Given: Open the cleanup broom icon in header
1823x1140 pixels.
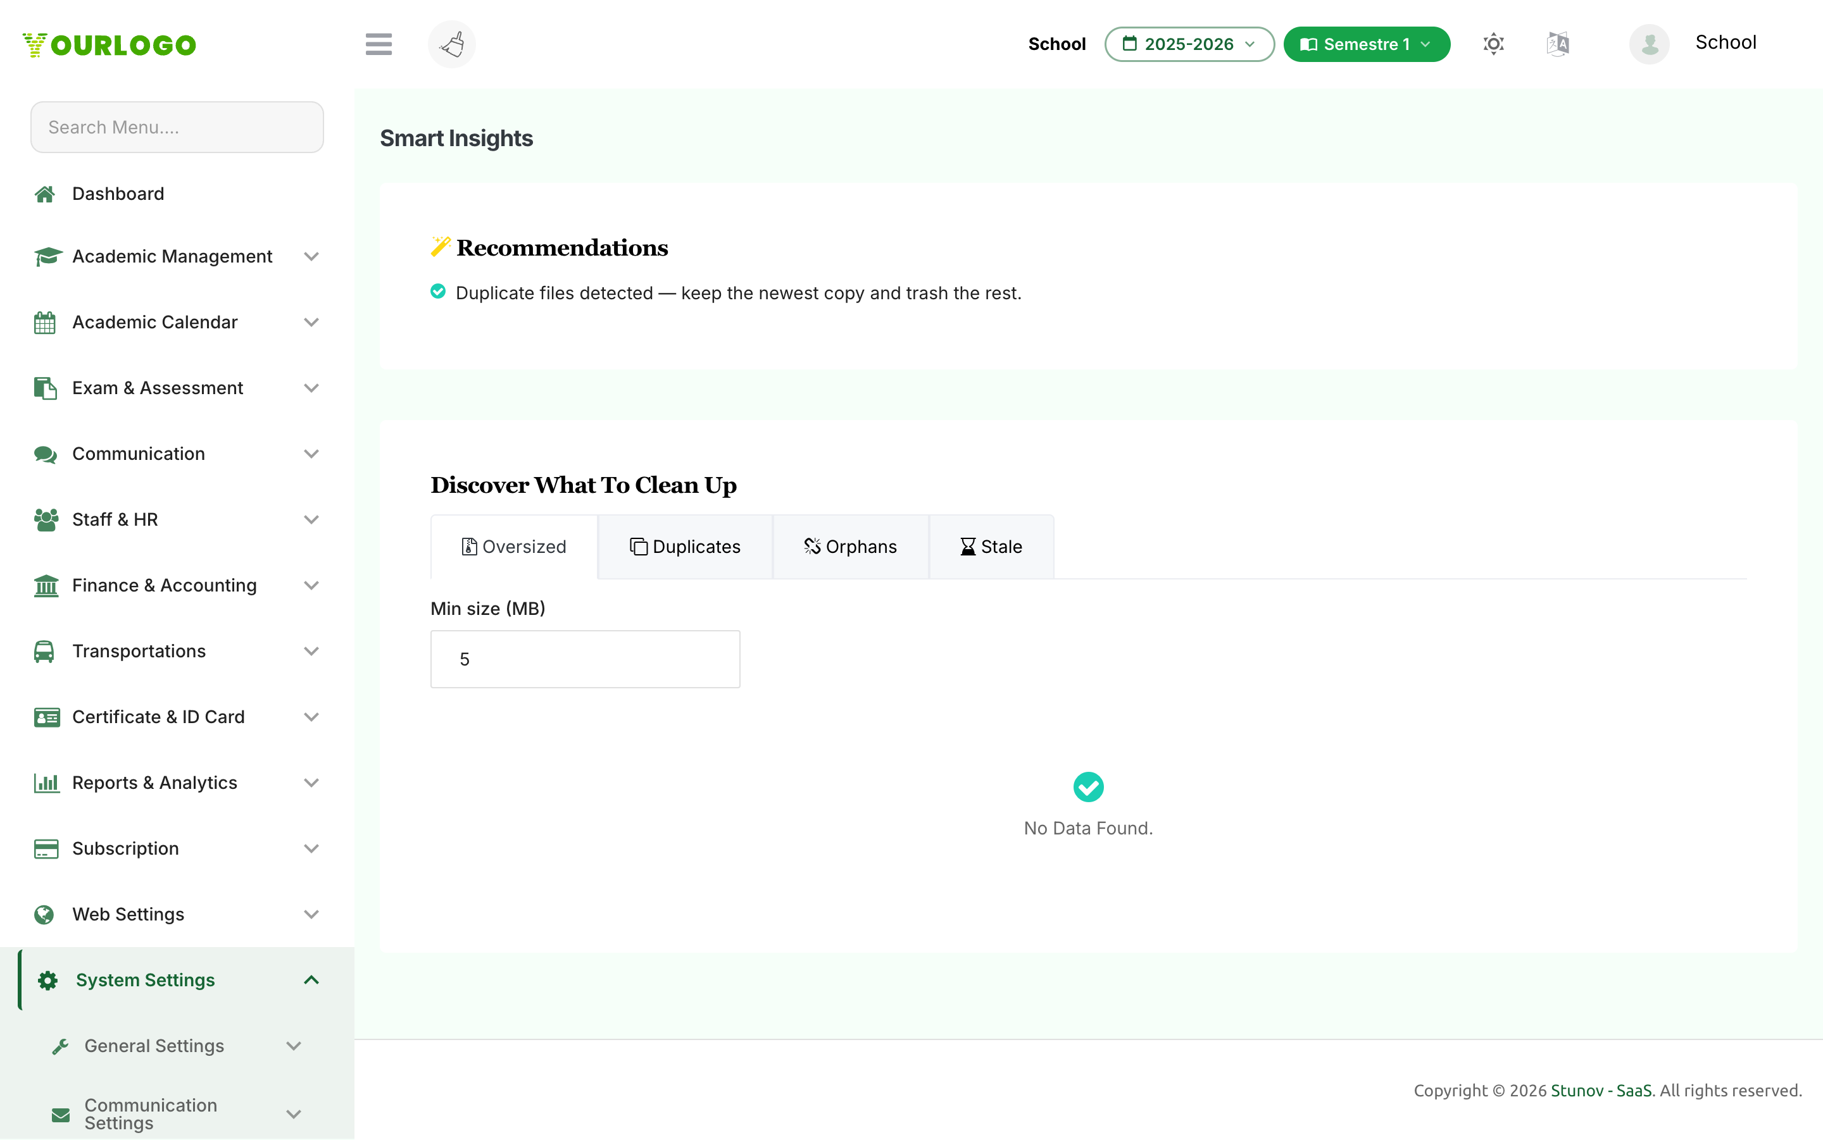Looking at the screenshot, I should (x=452, y=44).
